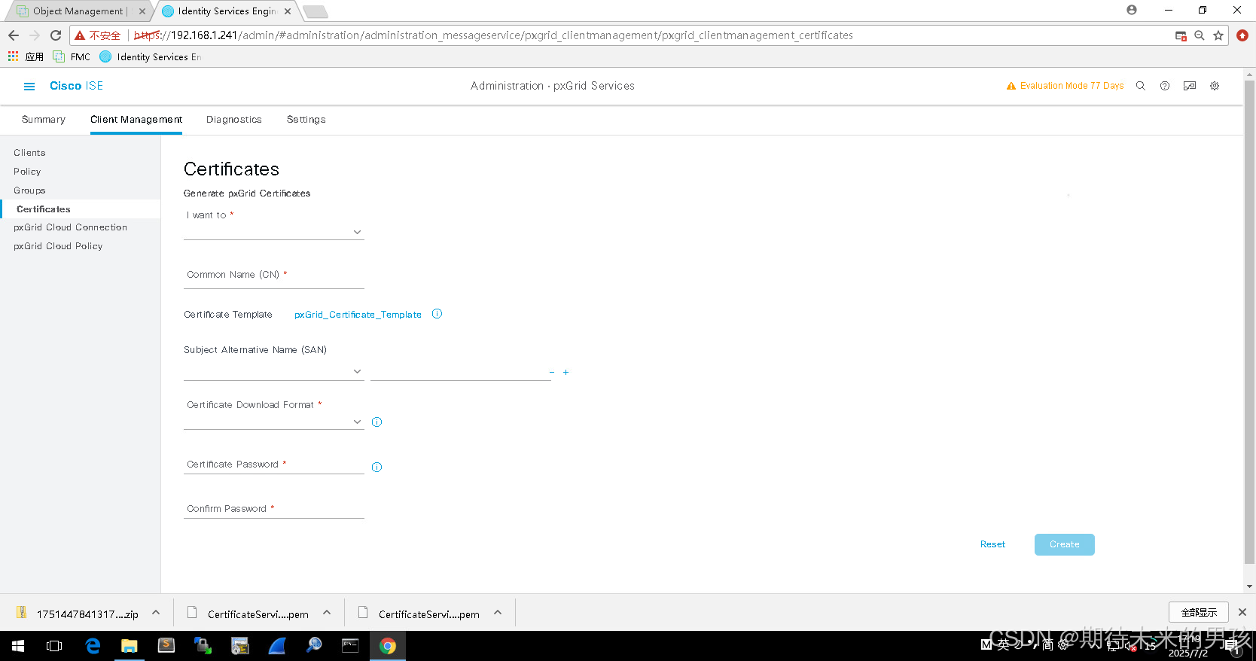Switch to Chrome on the taskbar

click(x=388, y=646)
